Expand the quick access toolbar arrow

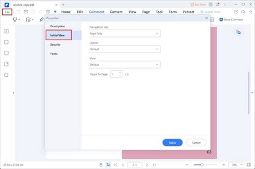point(55,12)
